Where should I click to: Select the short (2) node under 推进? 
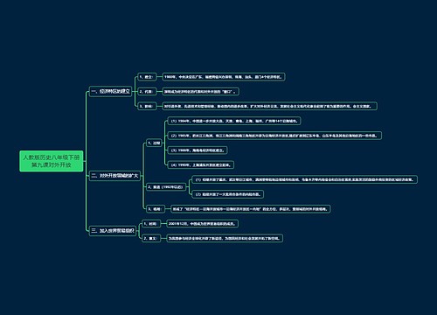pyautogui.click(x=228, y=194)
